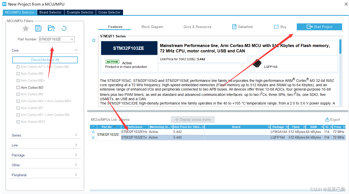Toggle Arm Cortex-M7 + Arm Cortex-M4 checkbox
The image size is (349, 194).
tap(18, 115)
